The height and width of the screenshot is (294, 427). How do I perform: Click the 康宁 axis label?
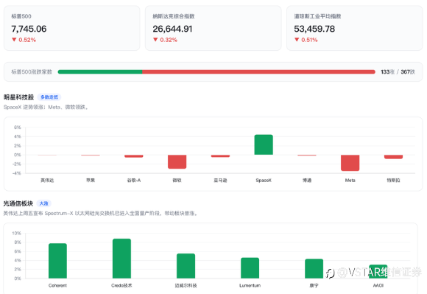pos(314,286)
